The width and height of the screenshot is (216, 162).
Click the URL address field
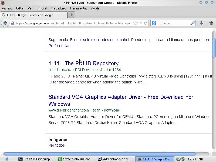[x=74, y=23]
